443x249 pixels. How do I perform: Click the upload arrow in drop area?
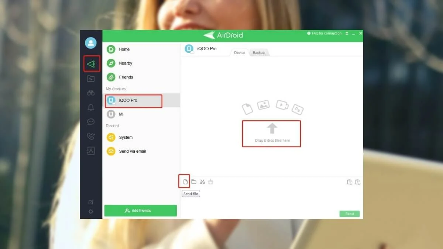pyautogui.click(x=272, y=128)
